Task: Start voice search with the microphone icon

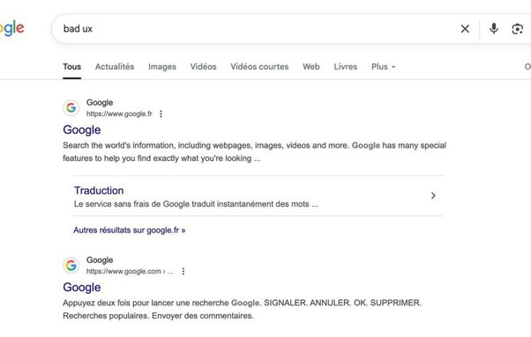Action: coord(494,29)
